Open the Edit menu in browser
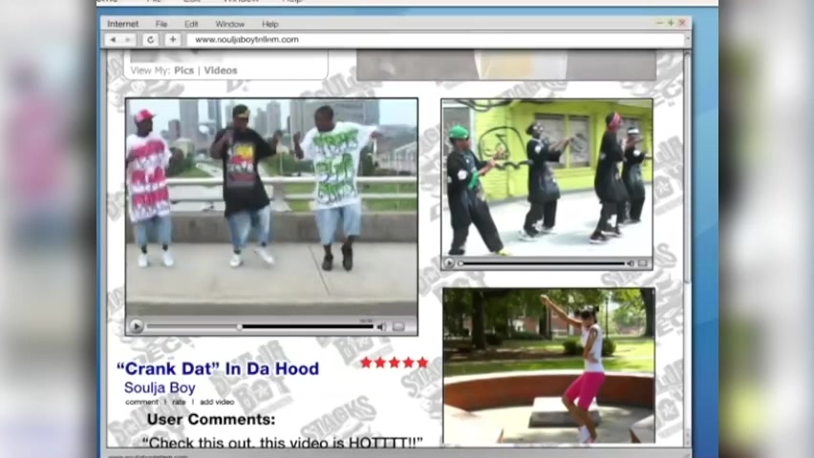This screenshot has width=814, height=458. coord(191,24)
